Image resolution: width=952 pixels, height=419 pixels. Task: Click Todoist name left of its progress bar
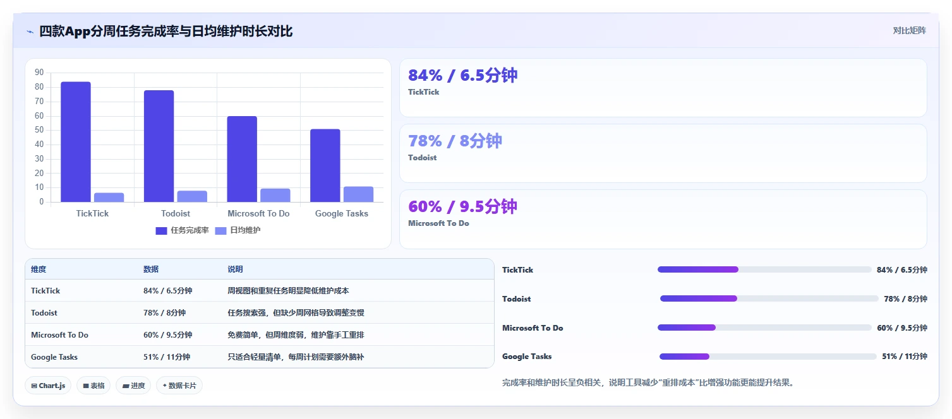click(516, 299)
